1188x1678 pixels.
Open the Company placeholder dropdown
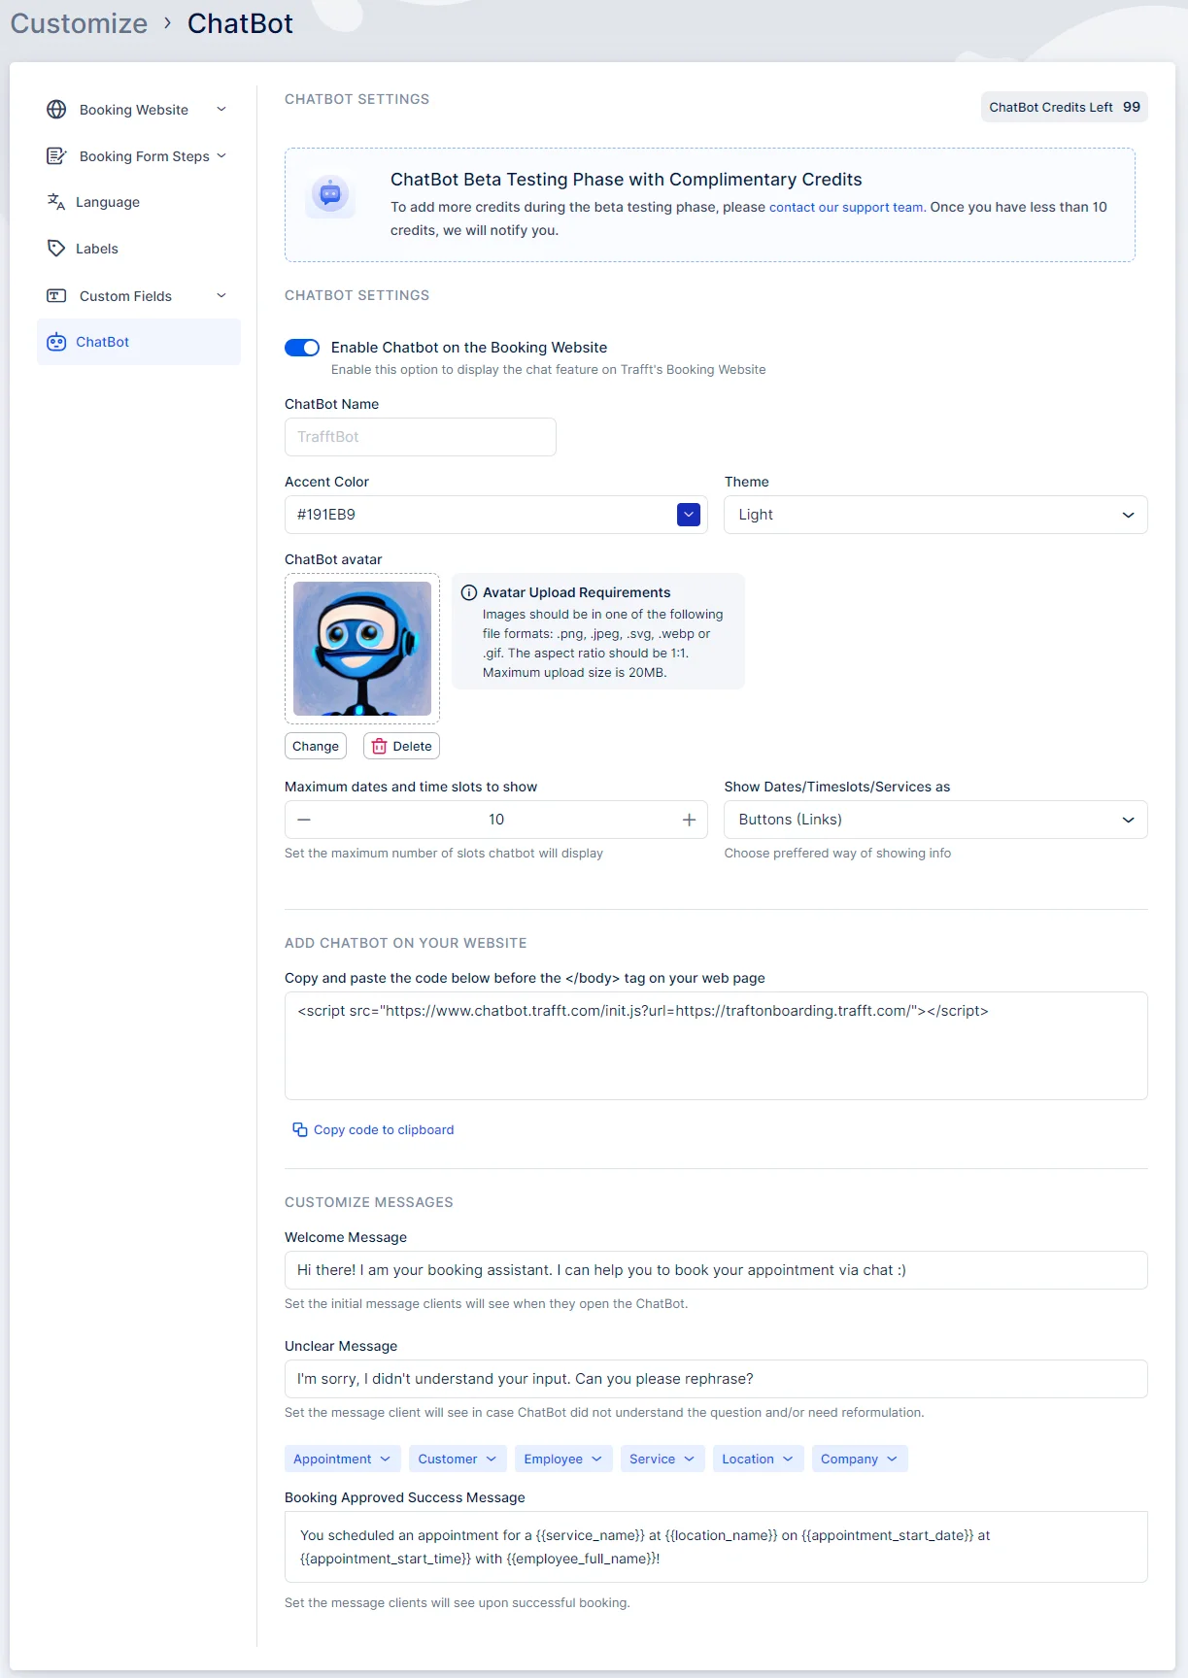coord(859,1459)
